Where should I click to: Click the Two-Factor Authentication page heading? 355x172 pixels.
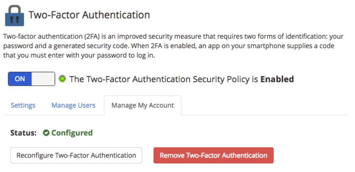pyautogui.click(x=89, y=15)
